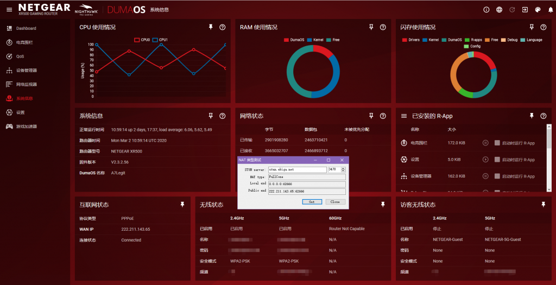
Task: Pause the 电竞围栏 R-App
Action: click(x=485, y=143)
